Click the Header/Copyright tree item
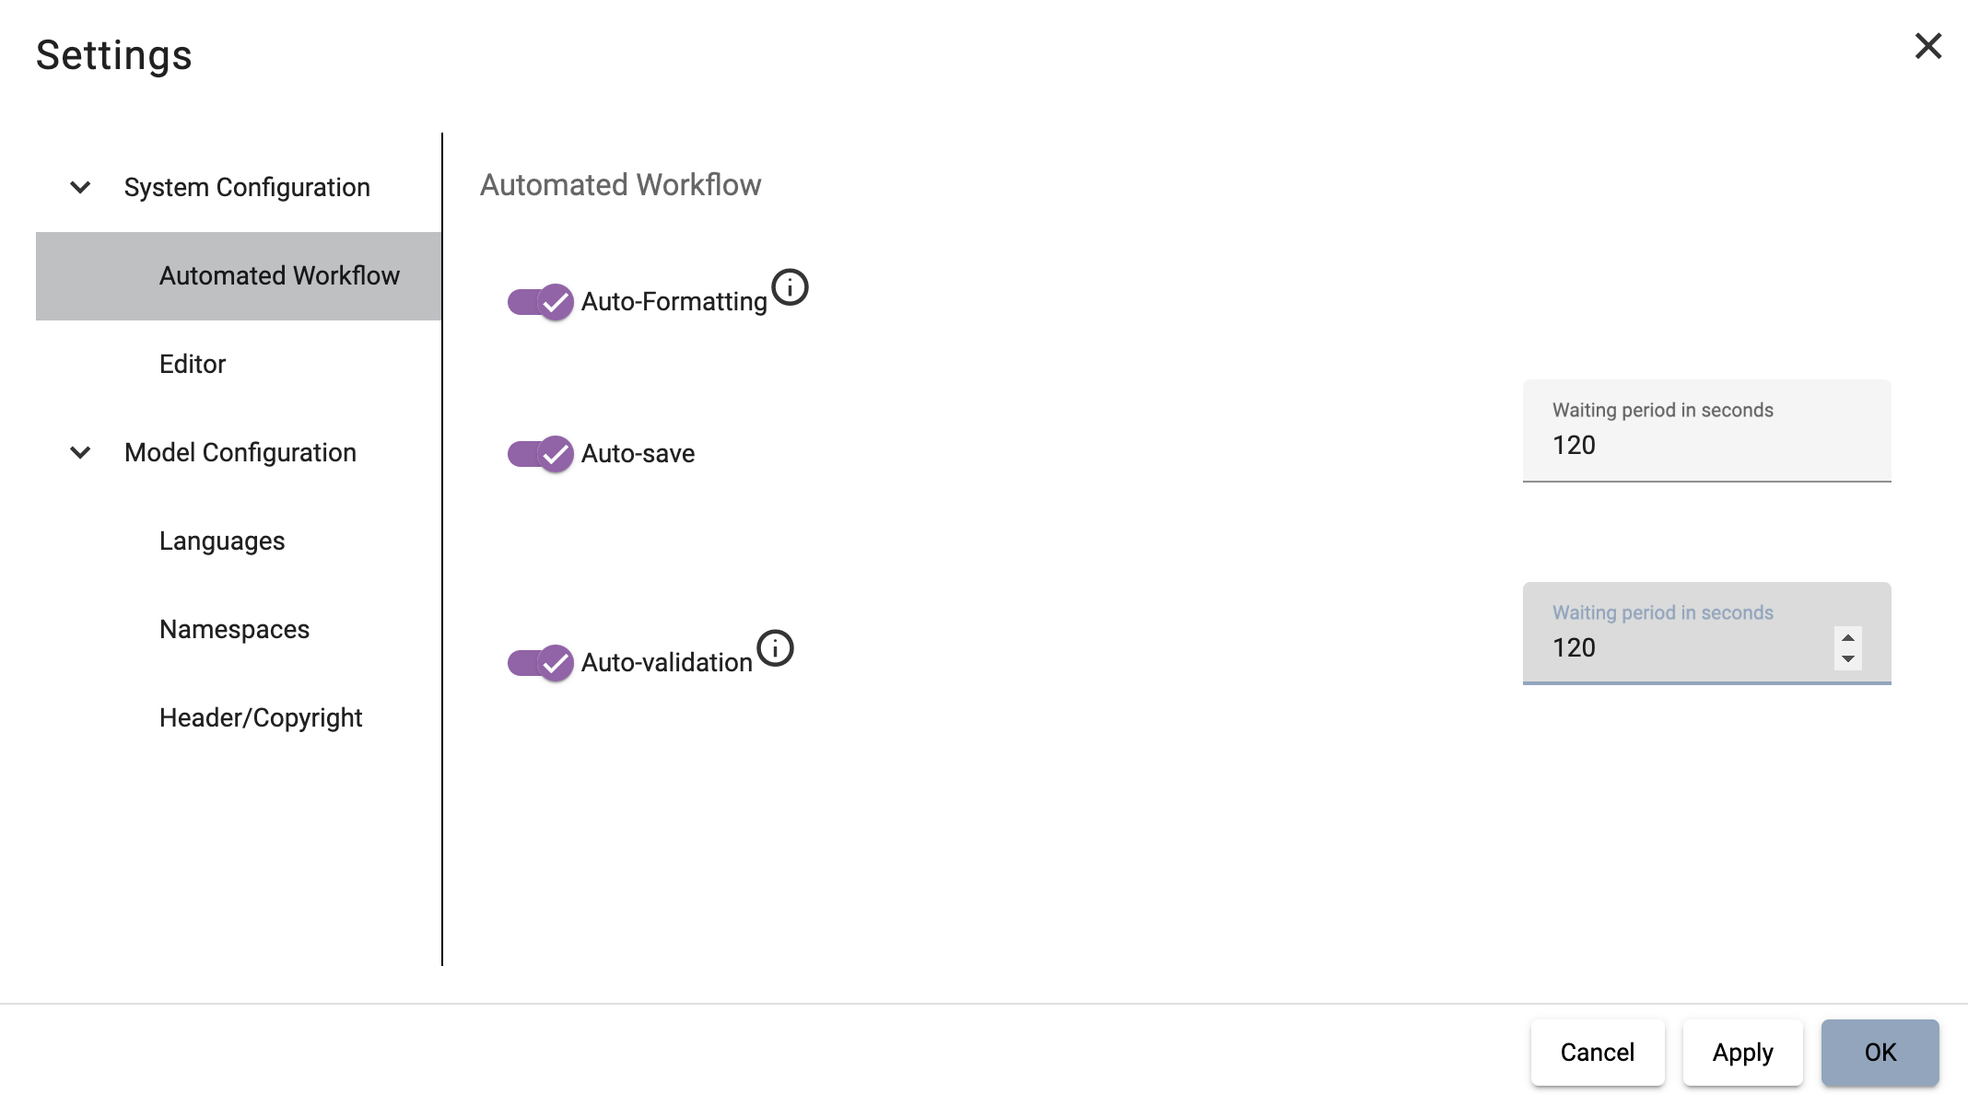Viewport: 1968px width, 1094px height. point(260,716)
